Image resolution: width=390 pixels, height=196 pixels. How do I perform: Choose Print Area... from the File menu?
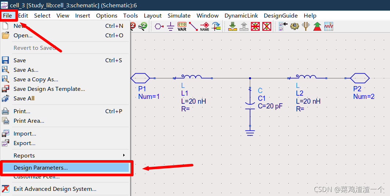65,121
